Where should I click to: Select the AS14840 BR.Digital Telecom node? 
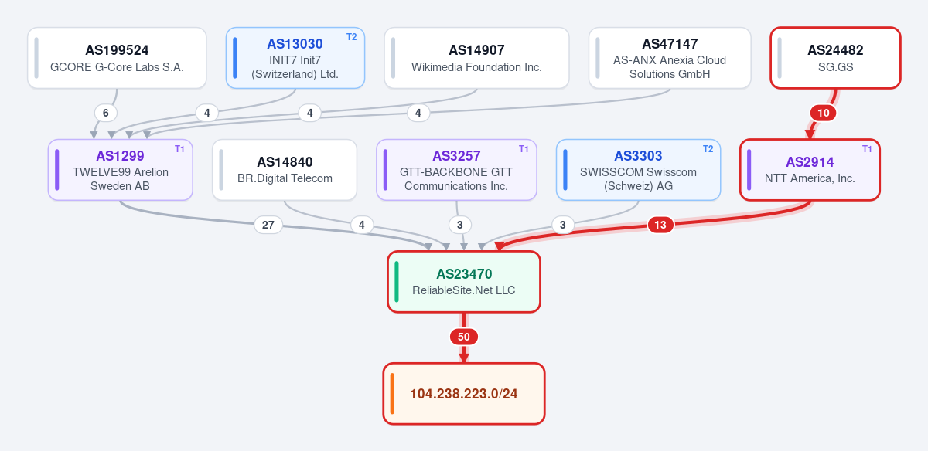point(285,170)
